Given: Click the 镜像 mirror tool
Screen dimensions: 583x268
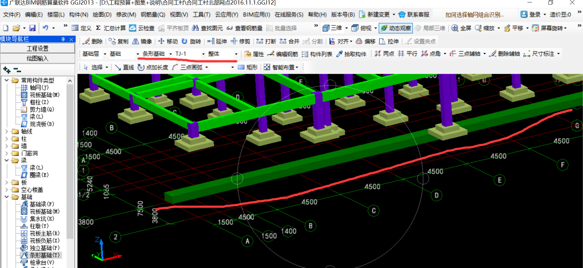Looking at the screenshot, I should [x=142, y=41].
